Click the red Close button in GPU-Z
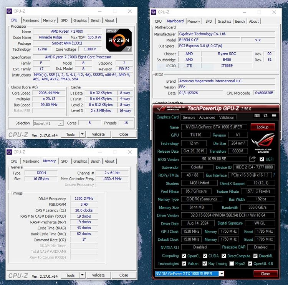The height and width of the screenshot is (285, 288). pyautogui.click(x=265, y=273)
